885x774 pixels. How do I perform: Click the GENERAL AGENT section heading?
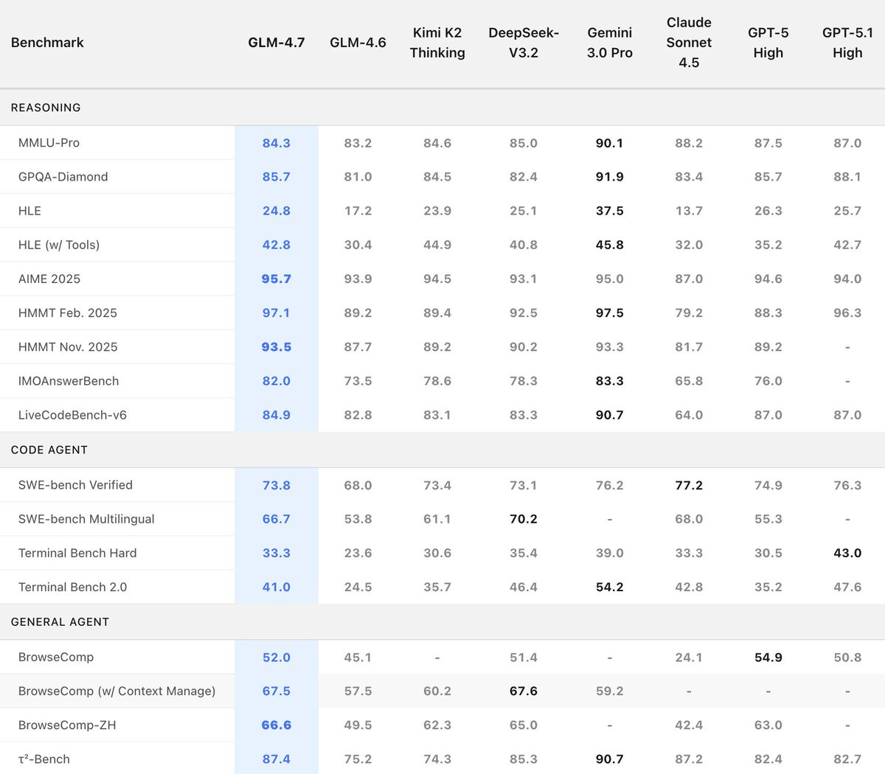[x=60, y=622]
